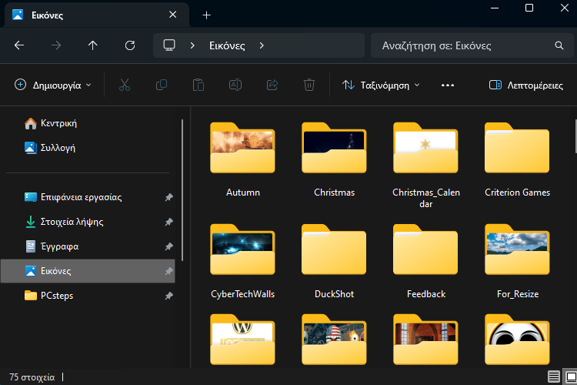Click pin icon next to Έγγραφα

(169, 246)
